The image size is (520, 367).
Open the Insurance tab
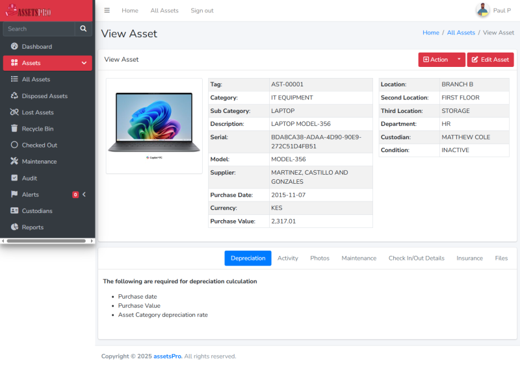pyautogui.click(x=469, y=259)
